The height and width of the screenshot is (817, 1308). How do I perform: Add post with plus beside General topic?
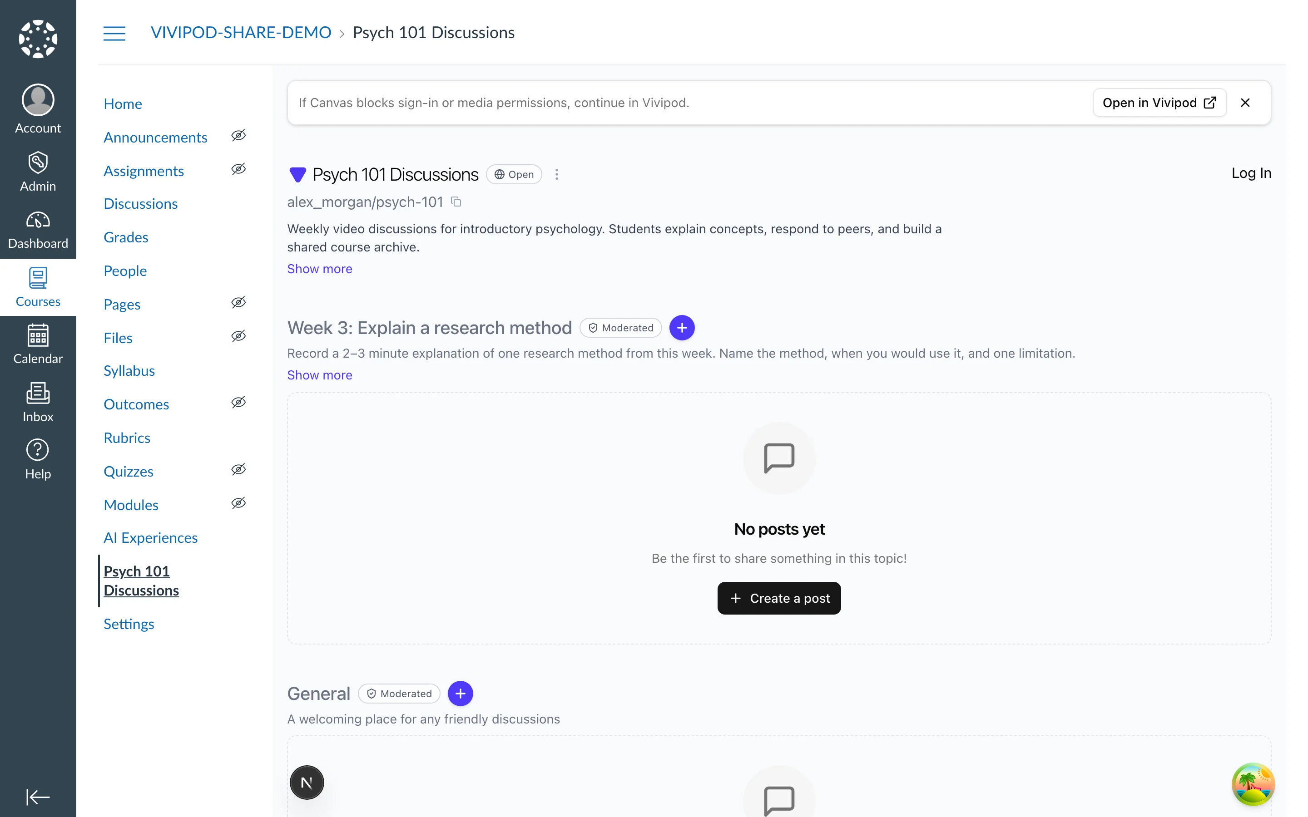(x=461, y=694)
